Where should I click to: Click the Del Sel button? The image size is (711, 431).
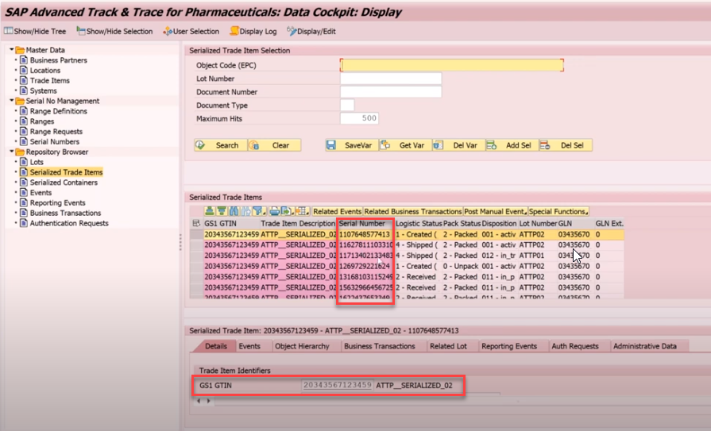(x=566, y=145)
